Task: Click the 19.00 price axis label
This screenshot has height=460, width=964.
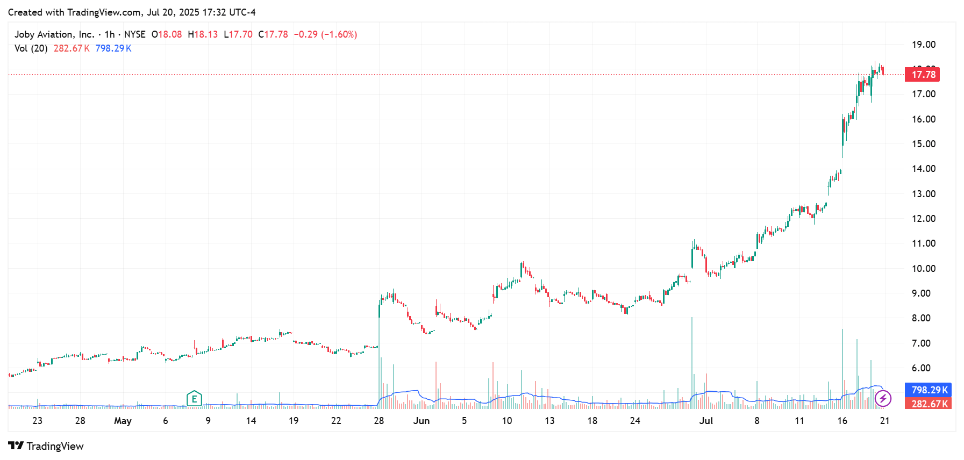Action: [924, 45]
